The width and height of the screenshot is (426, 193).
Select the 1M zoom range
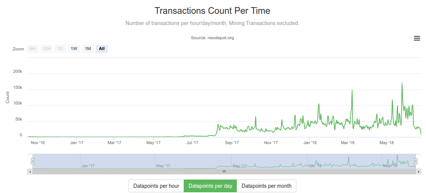pos(88,49)
